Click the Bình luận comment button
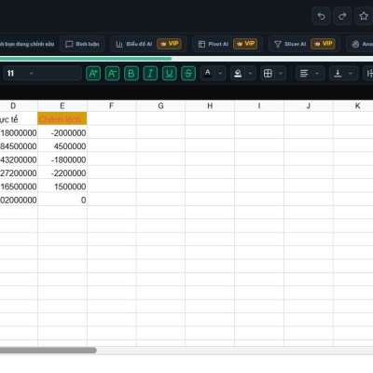Viewport: 373px width, 373px height. pos(82,44)
